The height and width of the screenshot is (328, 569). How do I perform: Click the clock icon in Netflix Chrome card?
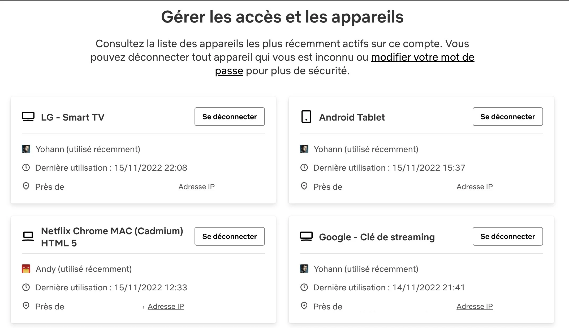click(x=26, y=287)
